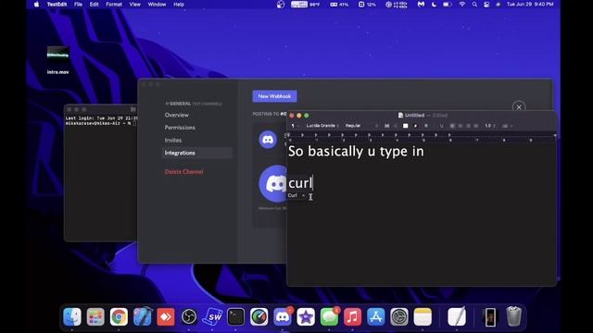
Task: Open Music from the Dock
Action: click(x=352, y=316)
